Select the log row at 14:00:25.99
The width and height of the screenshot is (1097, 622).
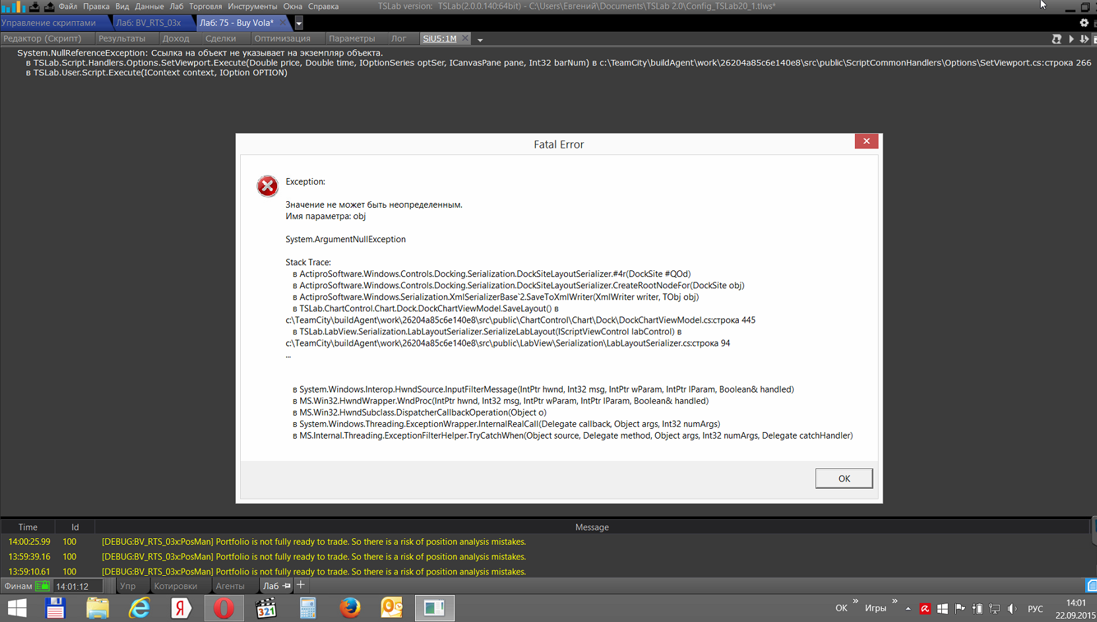click(545, 542)
